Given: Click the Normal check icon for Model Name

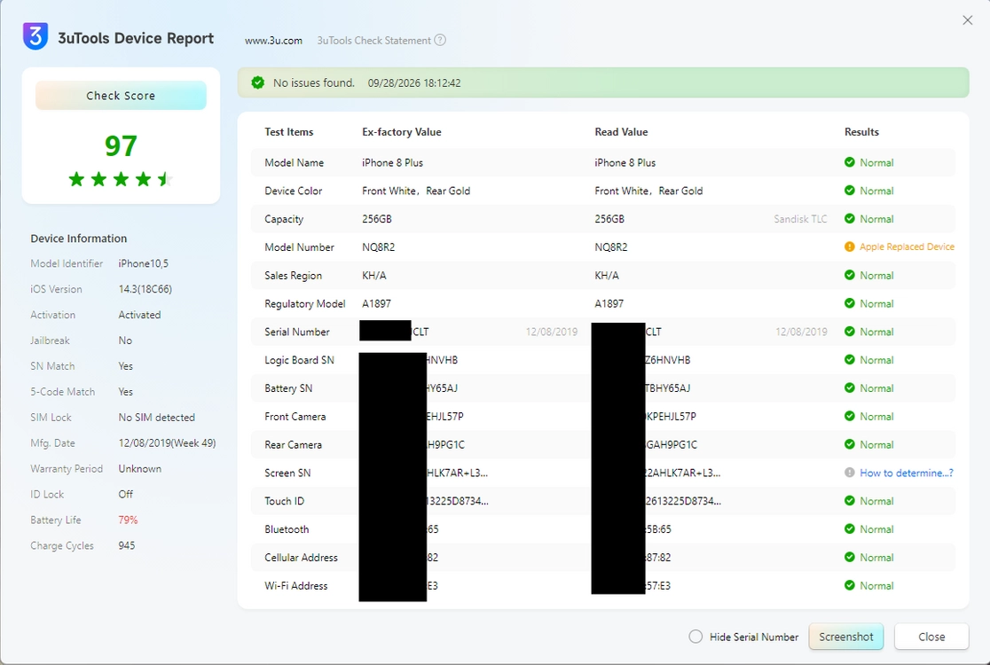Looking at the screenshot, I should click(x=849, y=162).
